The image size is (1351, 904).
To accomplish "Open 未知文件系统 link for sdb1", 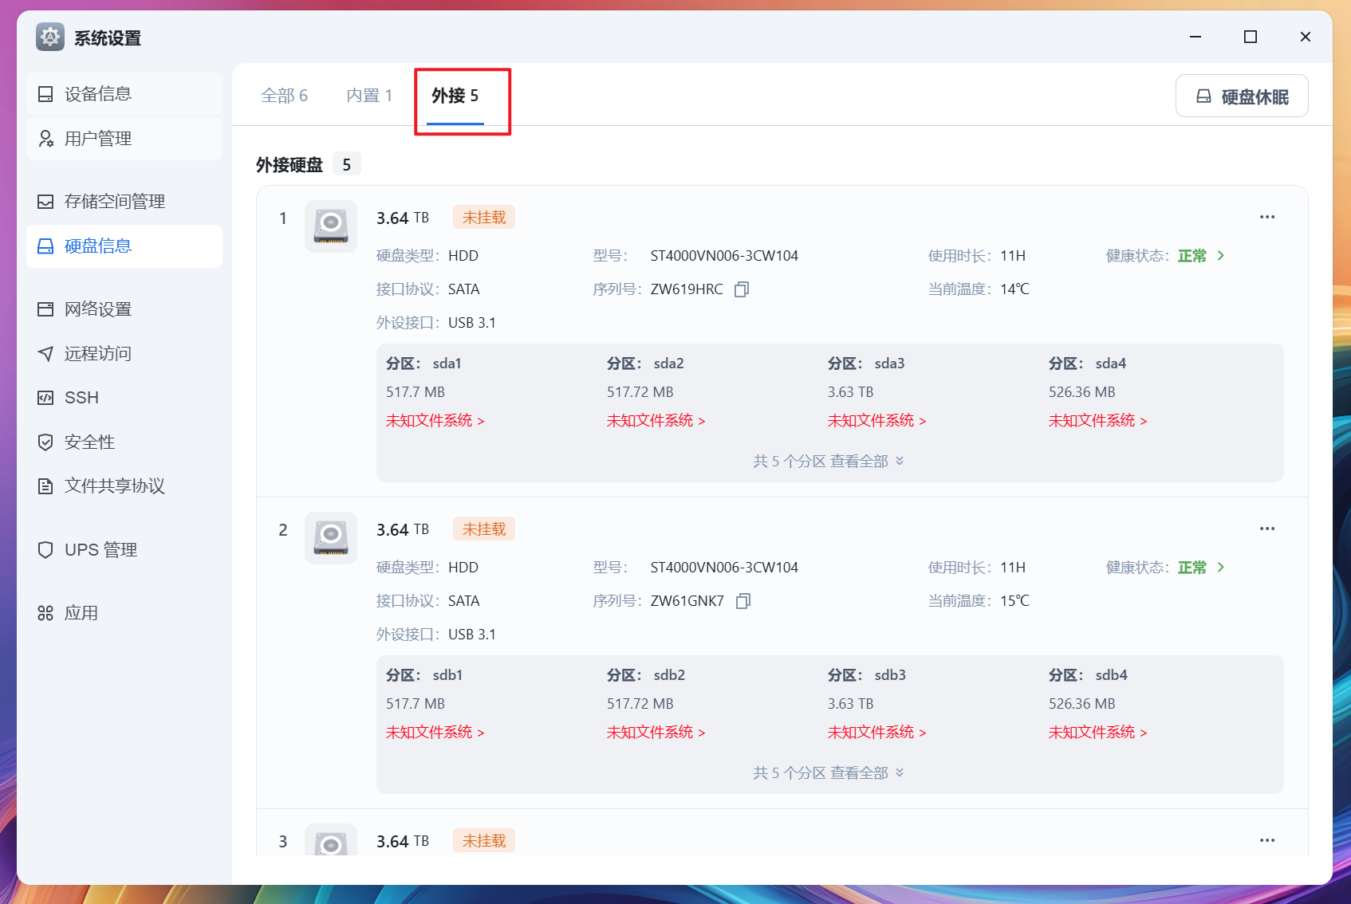I will (435, 733).
